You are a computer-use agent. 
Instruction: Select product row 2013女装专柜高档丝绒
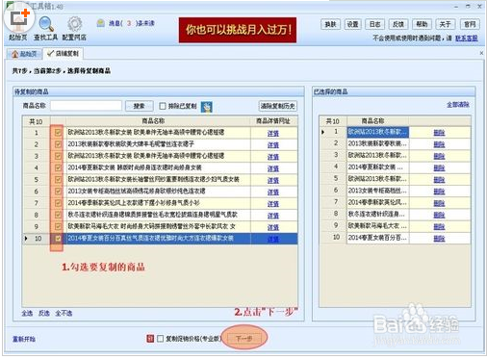pyautogui.click(x=161, y=192)
